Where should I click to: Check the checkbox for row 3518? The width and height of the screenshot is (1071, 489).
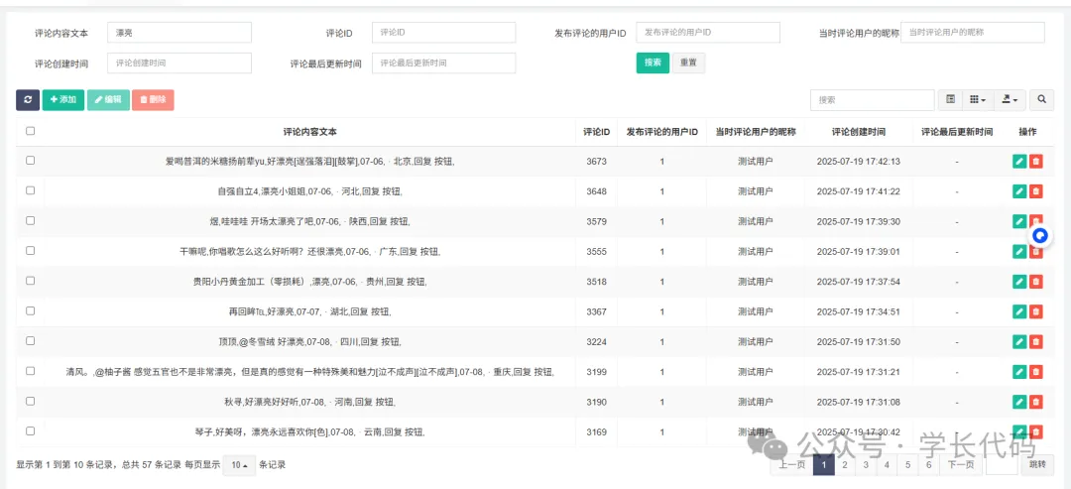pos(30,281)
